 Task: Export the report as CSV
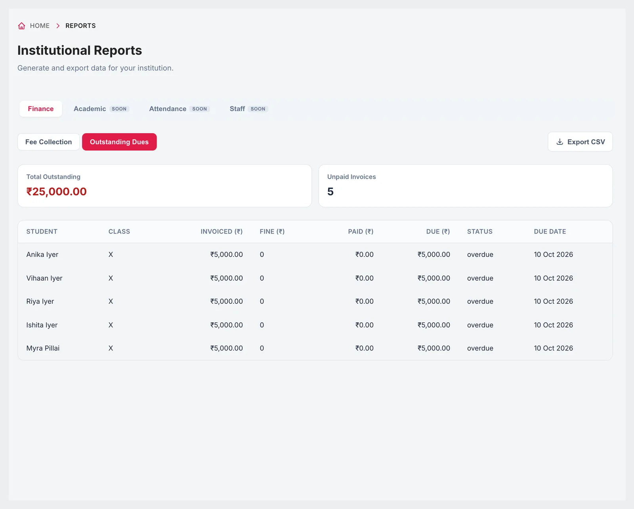[x=580, y=142]
